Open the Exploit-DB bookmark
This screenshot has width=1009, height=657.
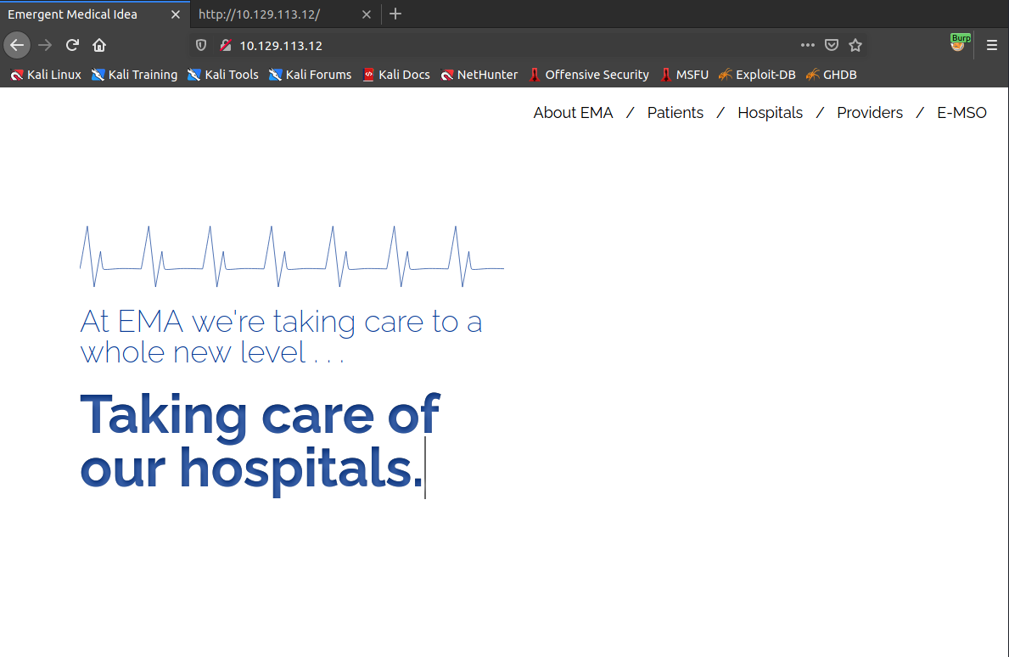[x=757, y=75]
